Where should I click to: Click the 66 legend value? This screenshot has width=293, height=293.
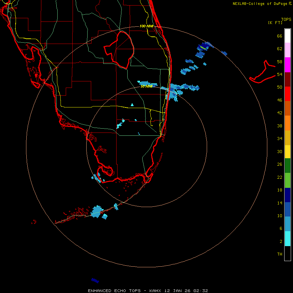pos(280,36)
